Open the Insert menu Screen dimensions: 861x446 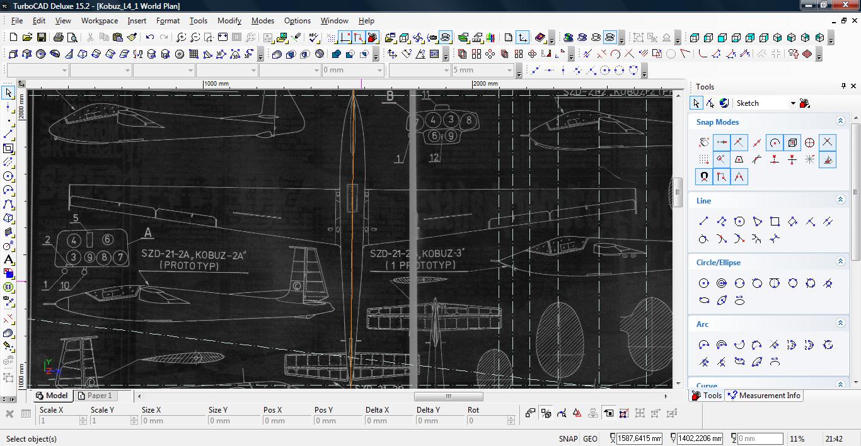137,21
